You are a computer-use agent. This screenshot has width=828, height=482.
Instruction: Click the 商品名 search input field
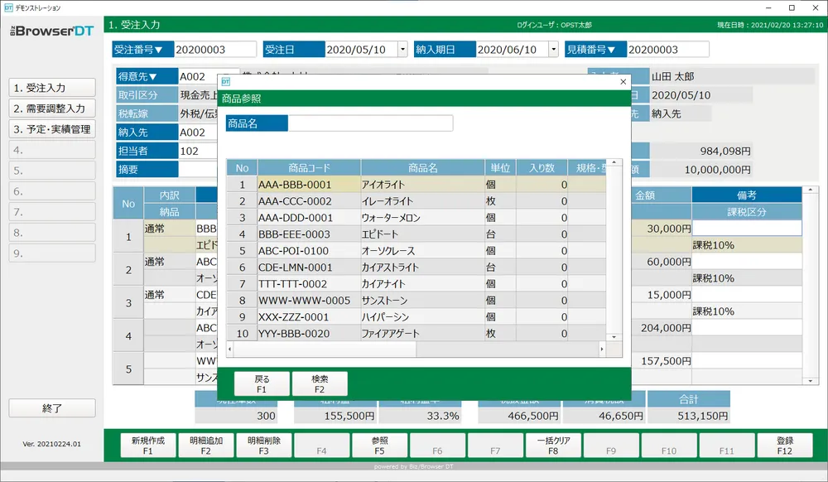373,123
